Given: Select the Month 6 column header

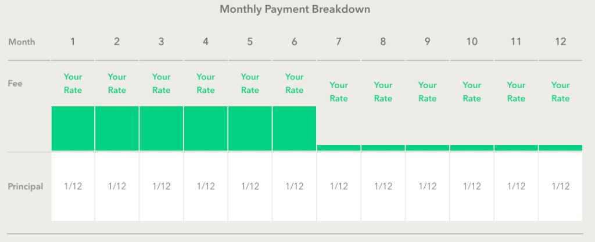Looking at the screenshot, I should tap(295, 42).
